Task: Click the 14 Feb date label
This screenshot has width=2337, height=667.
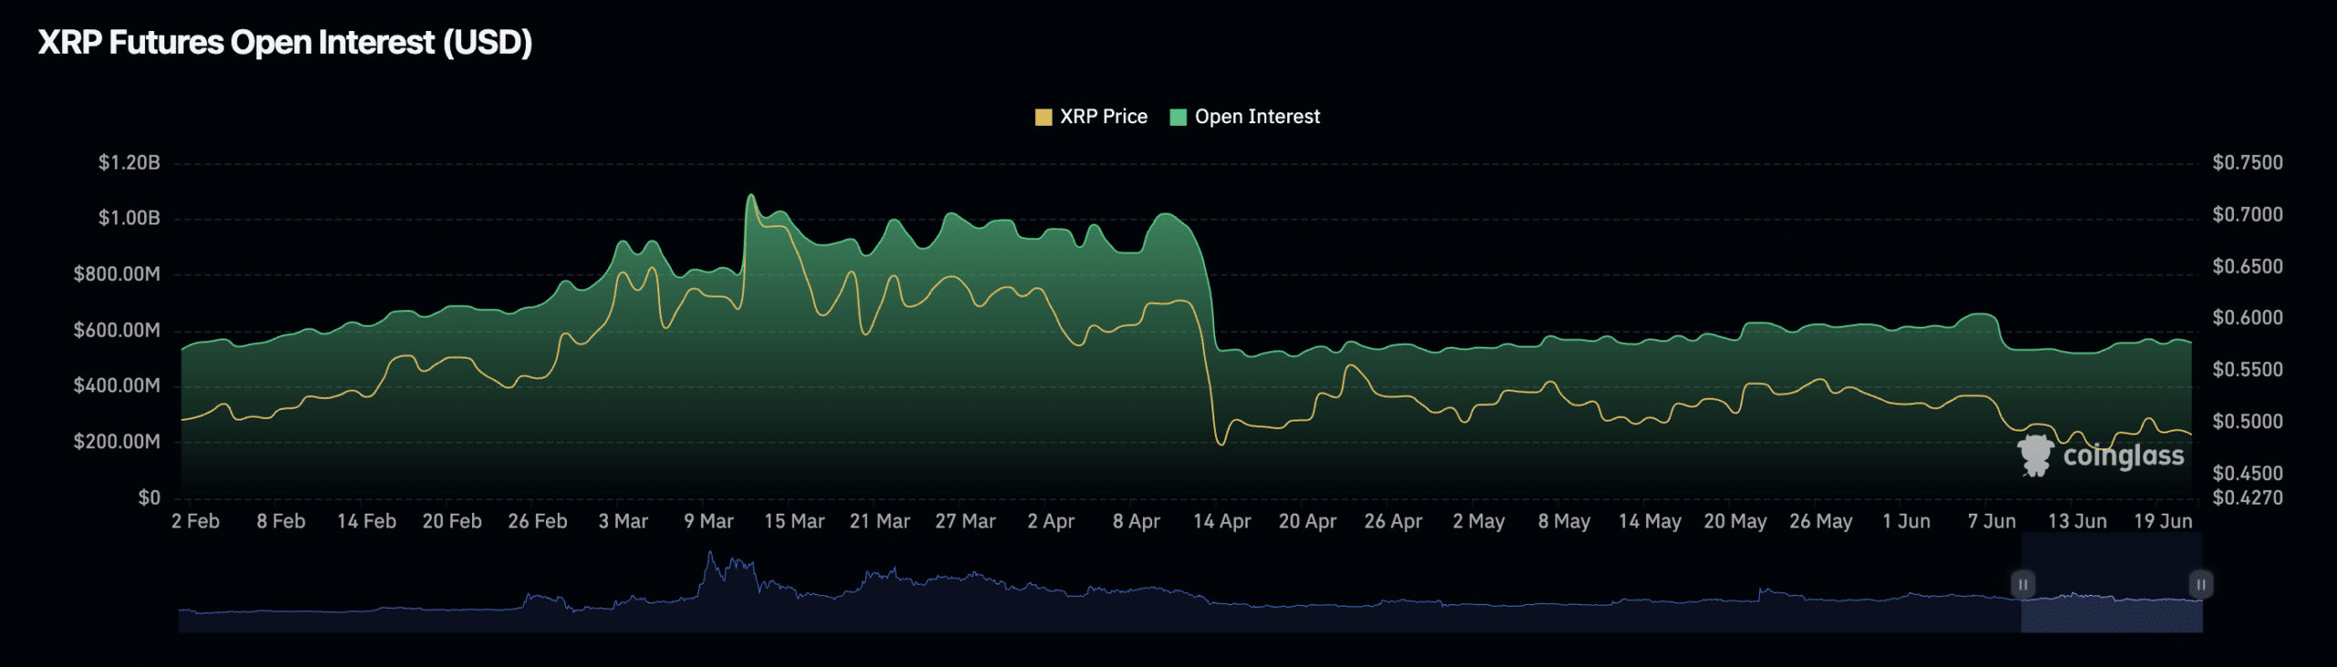Action: (x=367, y=521)
